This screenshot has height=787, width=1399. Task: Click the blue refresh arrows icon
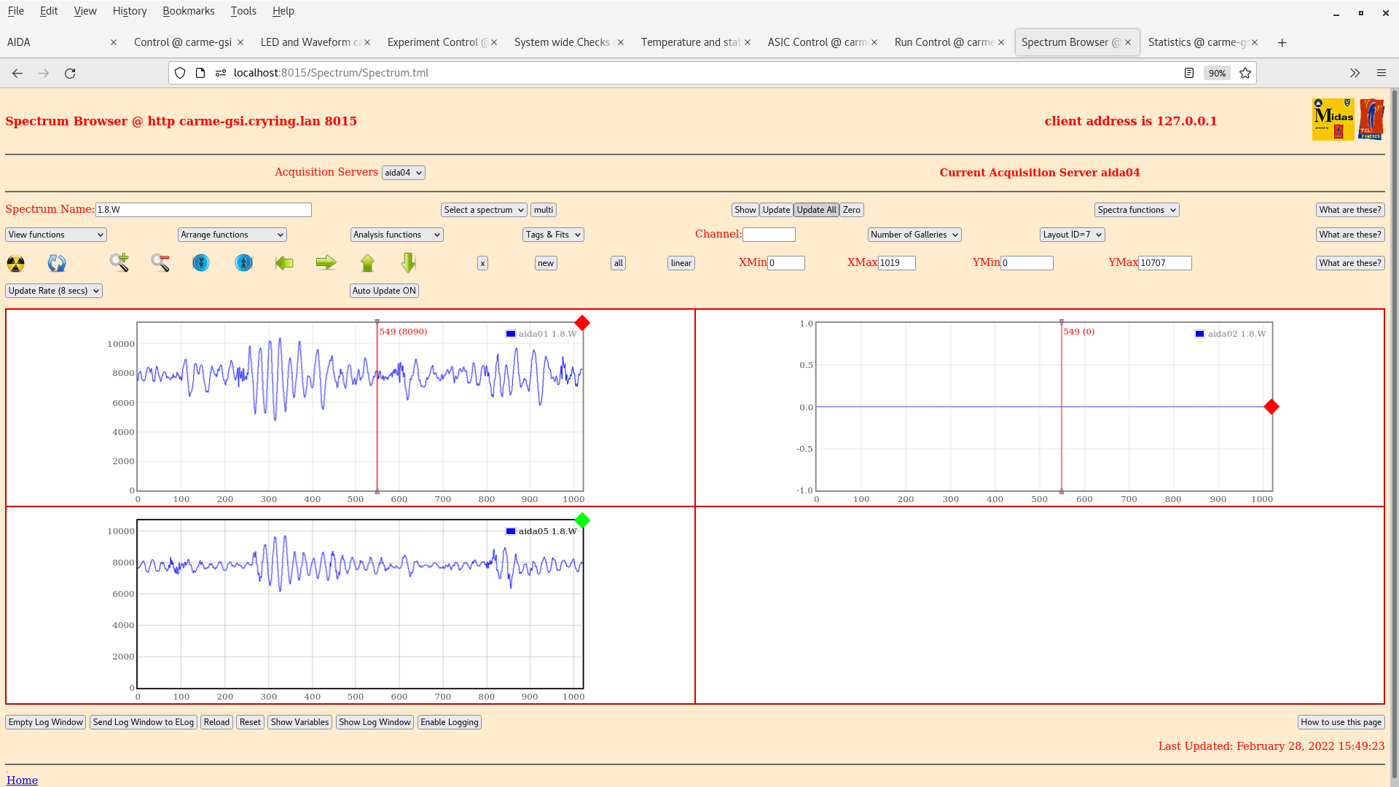point(57,263)
